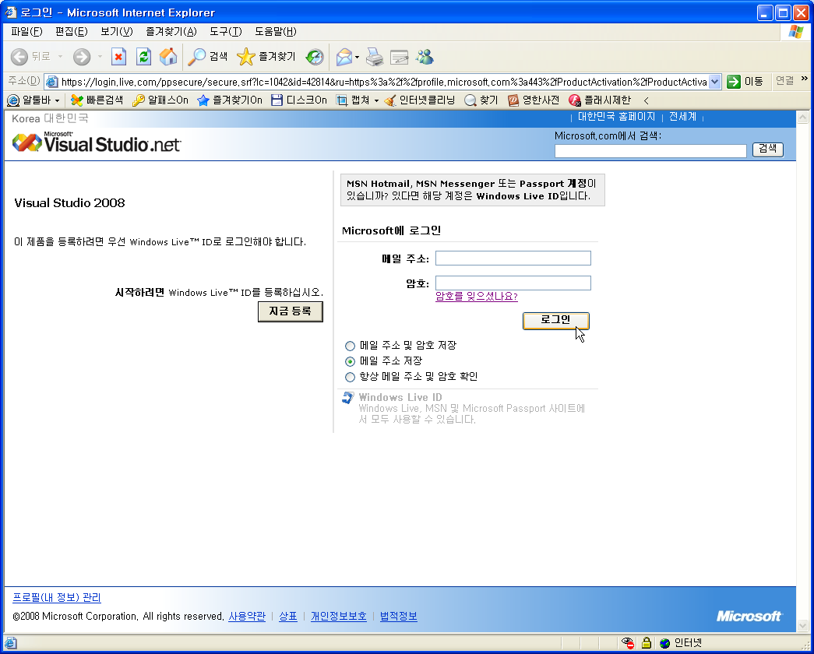814x654 pixels.
Task: Click the Windows flag logo throbber
Action: click(796, 32)
